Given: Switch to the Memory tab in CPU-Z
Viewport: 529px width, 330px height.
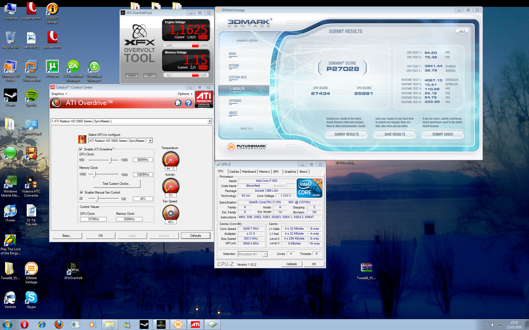Looking at the screenshot, I should point(264,172).
